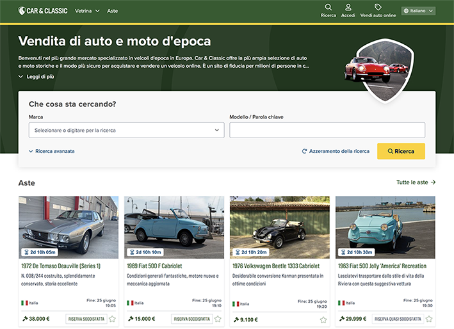454x329 pixels.
Task: Open the 1963 Fiat 500 Jolly 'America' Recreation title
Action: click(382, 266)
